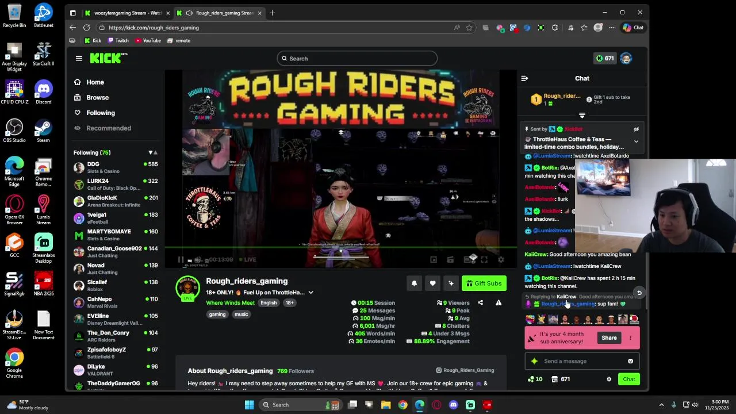Click the browser refresh button
Viewport: 736px width, 414px height.
pyautogui.click(x=86, y=28)
